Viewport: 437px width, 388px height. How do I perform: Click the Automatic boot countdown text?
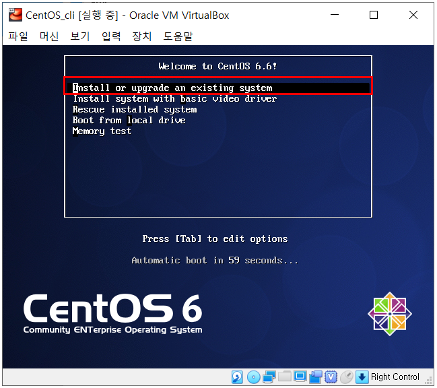(x=215, y=260)
